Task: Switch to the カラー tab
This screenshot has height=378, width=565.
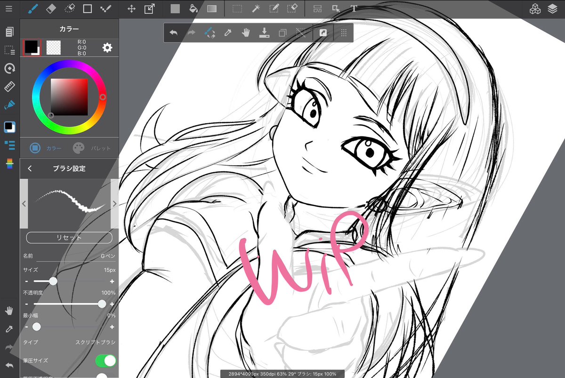Action: [45, 148]
